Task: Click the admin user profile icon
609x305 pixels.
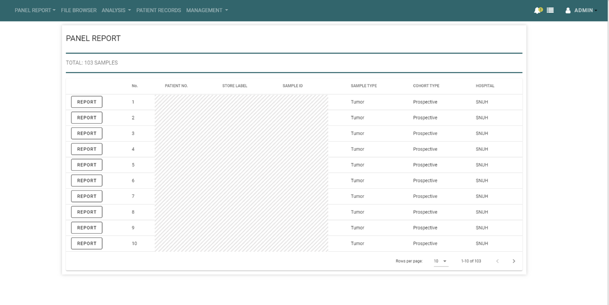Action: (568, 10)
